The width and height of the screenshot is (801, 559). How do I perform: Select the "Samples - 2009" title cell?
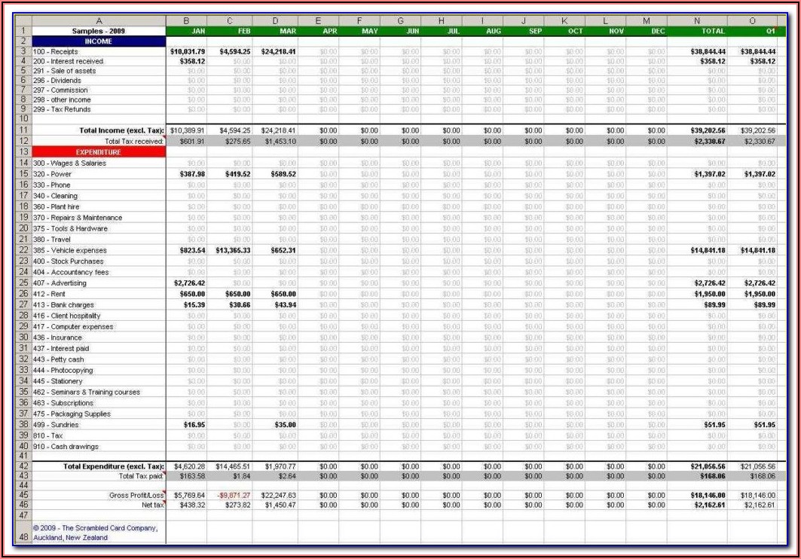click(99, 32)
